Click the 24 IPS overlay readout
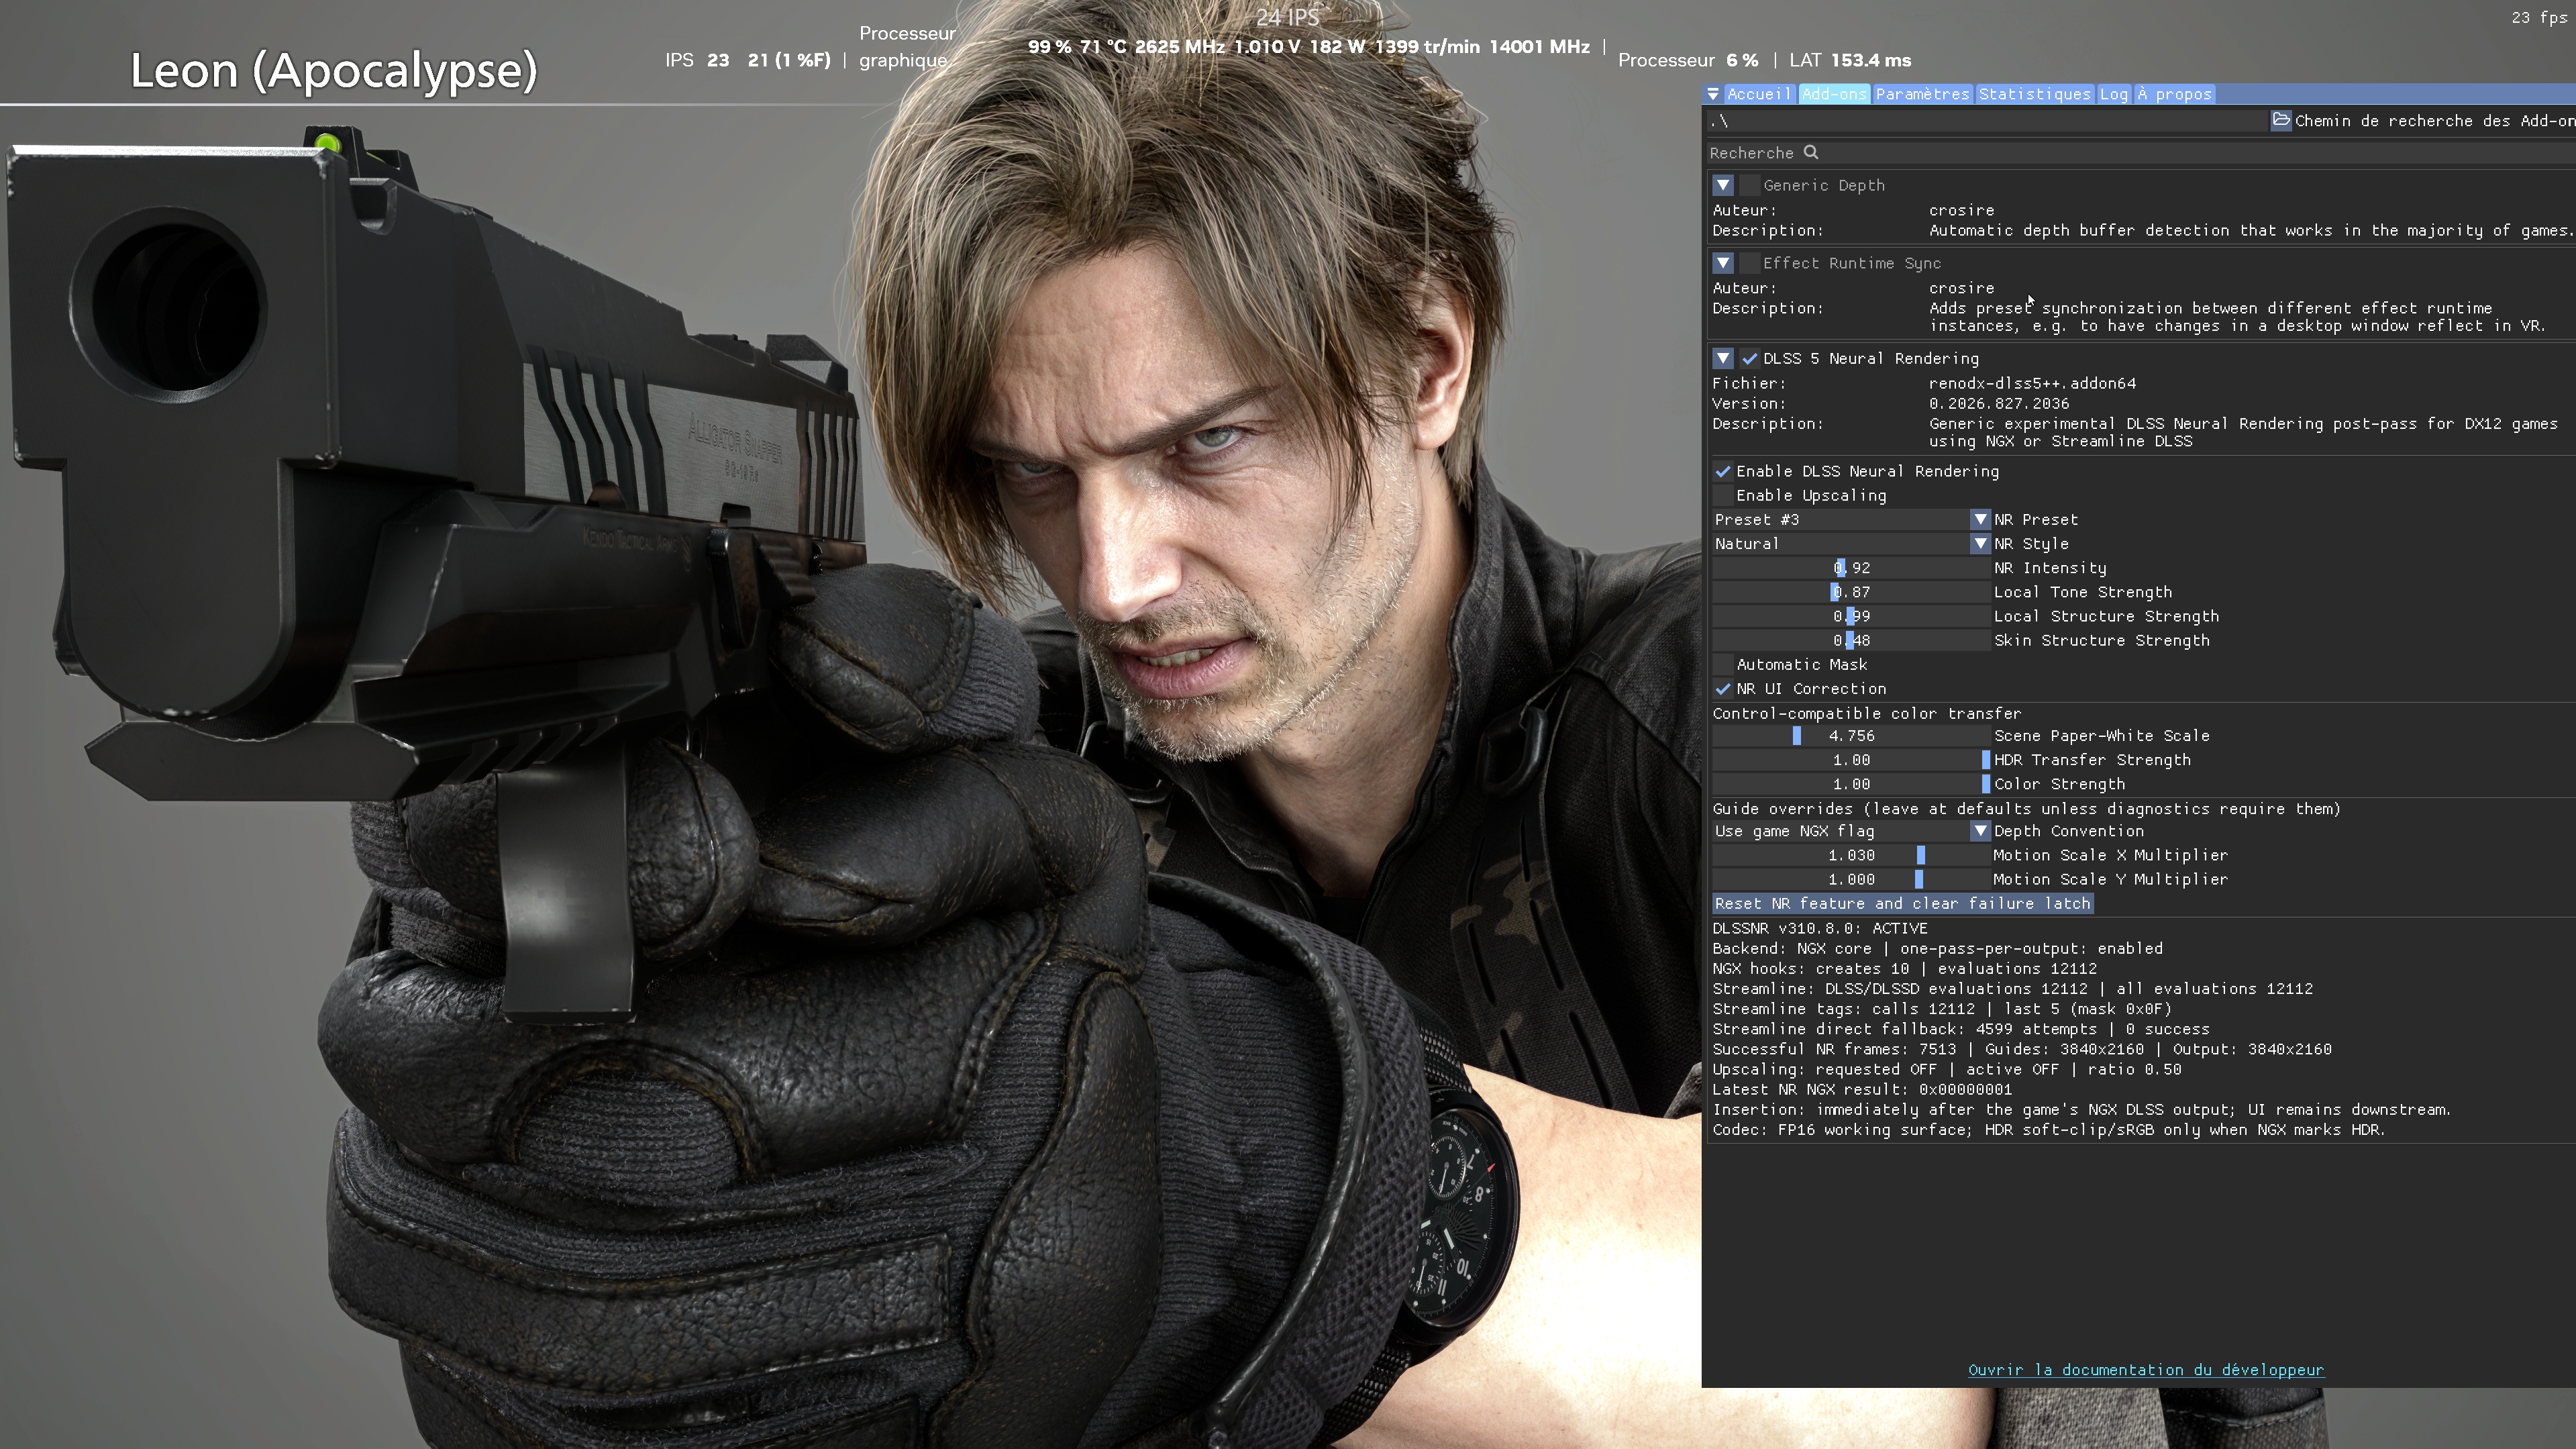Image resolution: width=2576 pixels, height=1449 pixels. pos(1288,17)
